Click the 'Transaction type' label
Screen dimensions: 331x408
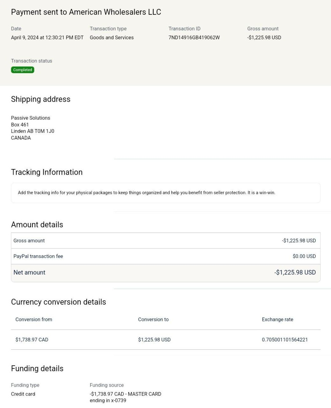[108, 29]
